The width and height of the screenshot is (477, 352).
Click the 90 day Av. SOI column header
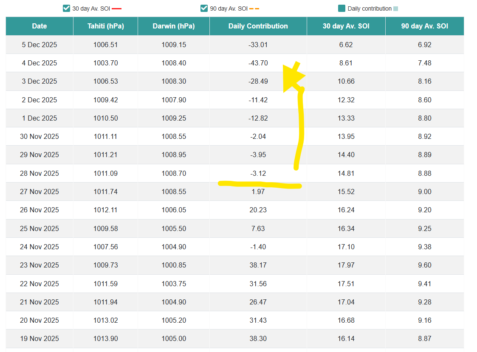click(x=425, y=26)
